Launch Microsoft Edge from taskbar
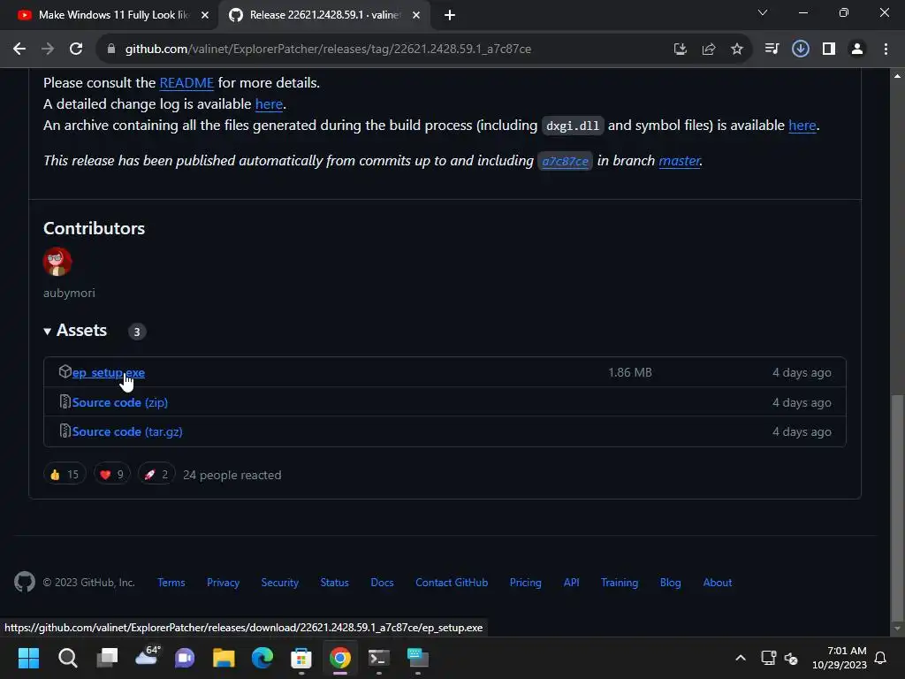The image size is (905, 679). click(262, 658)
